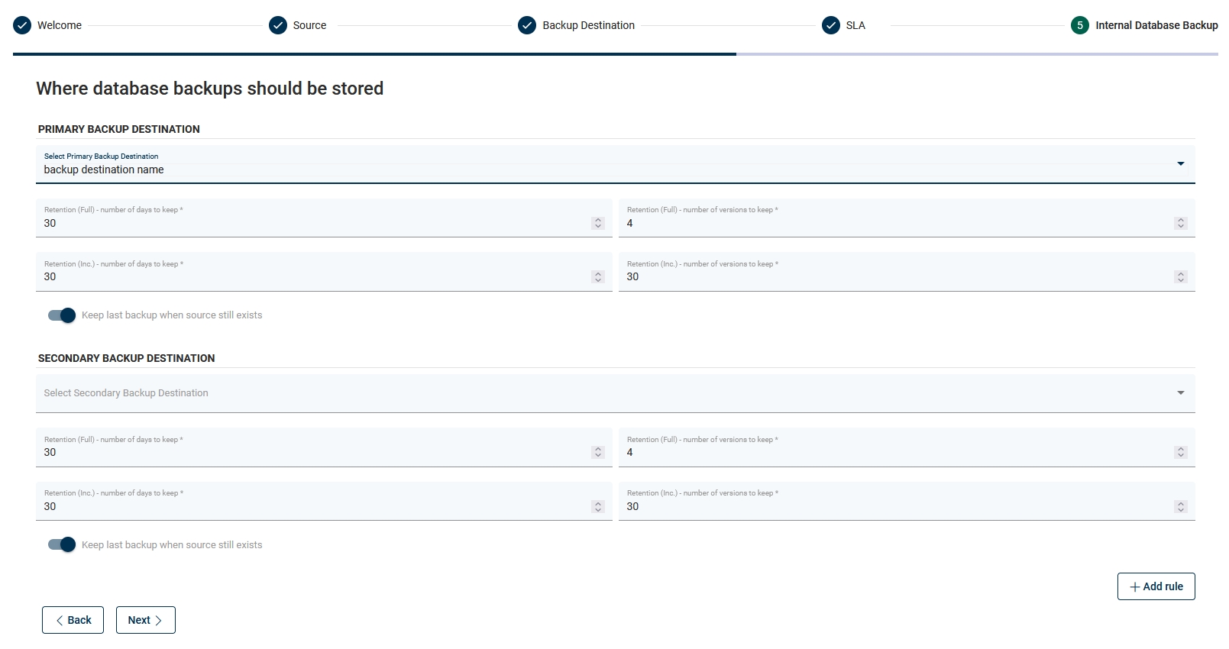This screenshot has height=649, width=1229.
Task: Click the primary destination dropdown arrow
Action: [x=1181, y=163]
